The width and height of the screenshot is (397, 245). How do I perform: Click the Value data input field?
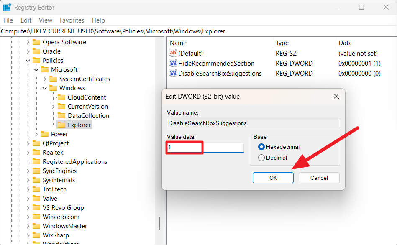(x=205, y=147)
